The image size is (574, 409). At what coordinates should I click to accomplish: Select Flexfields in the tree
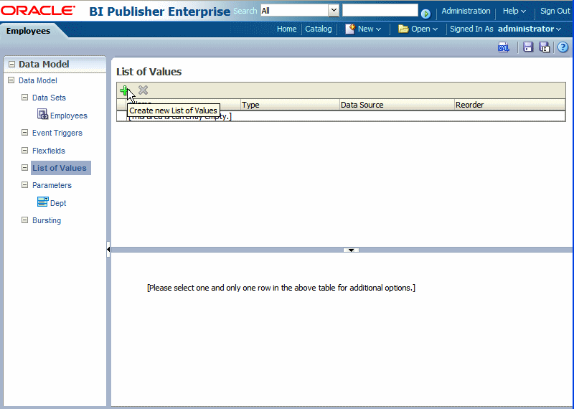pyautogui.click(x=49, y=151)
